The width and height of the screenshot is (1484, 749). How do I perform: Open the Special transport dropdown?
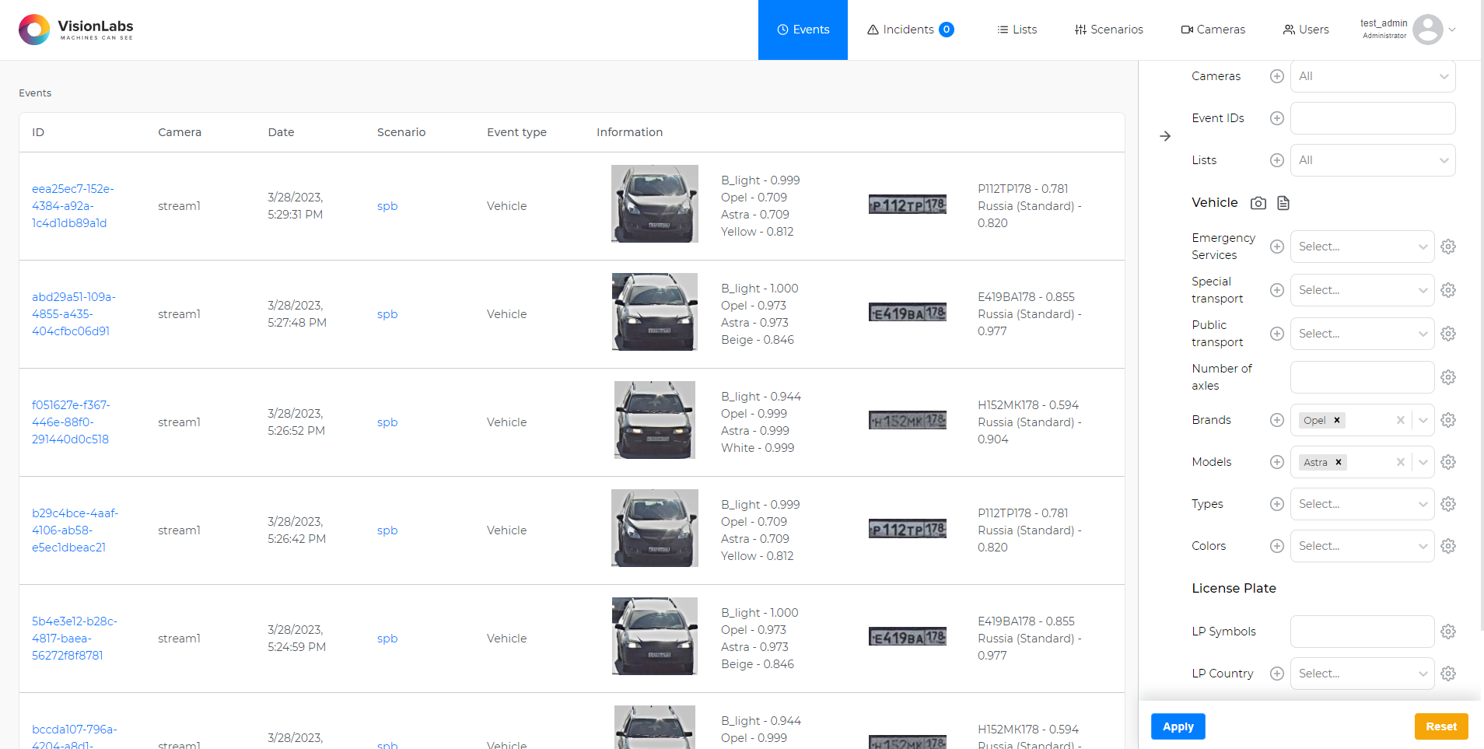click(x=1363, y=290)
